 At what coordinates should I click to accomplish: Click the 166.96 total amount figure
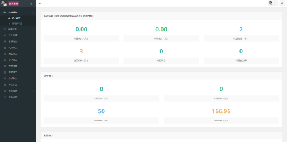221,111
